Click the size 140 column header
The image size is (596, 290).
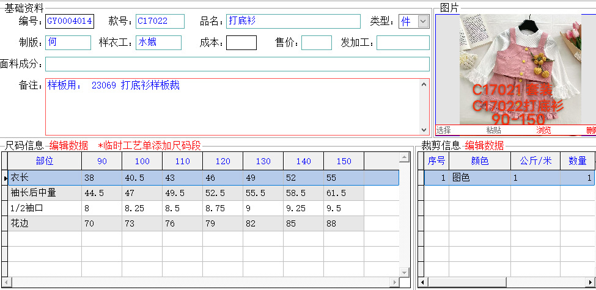pyautogui.click(x=303, y=161)
